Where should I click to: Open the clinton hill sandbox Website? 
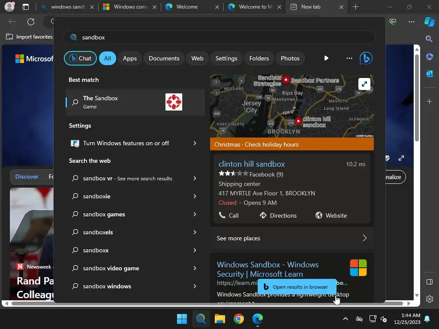[331, 215]
